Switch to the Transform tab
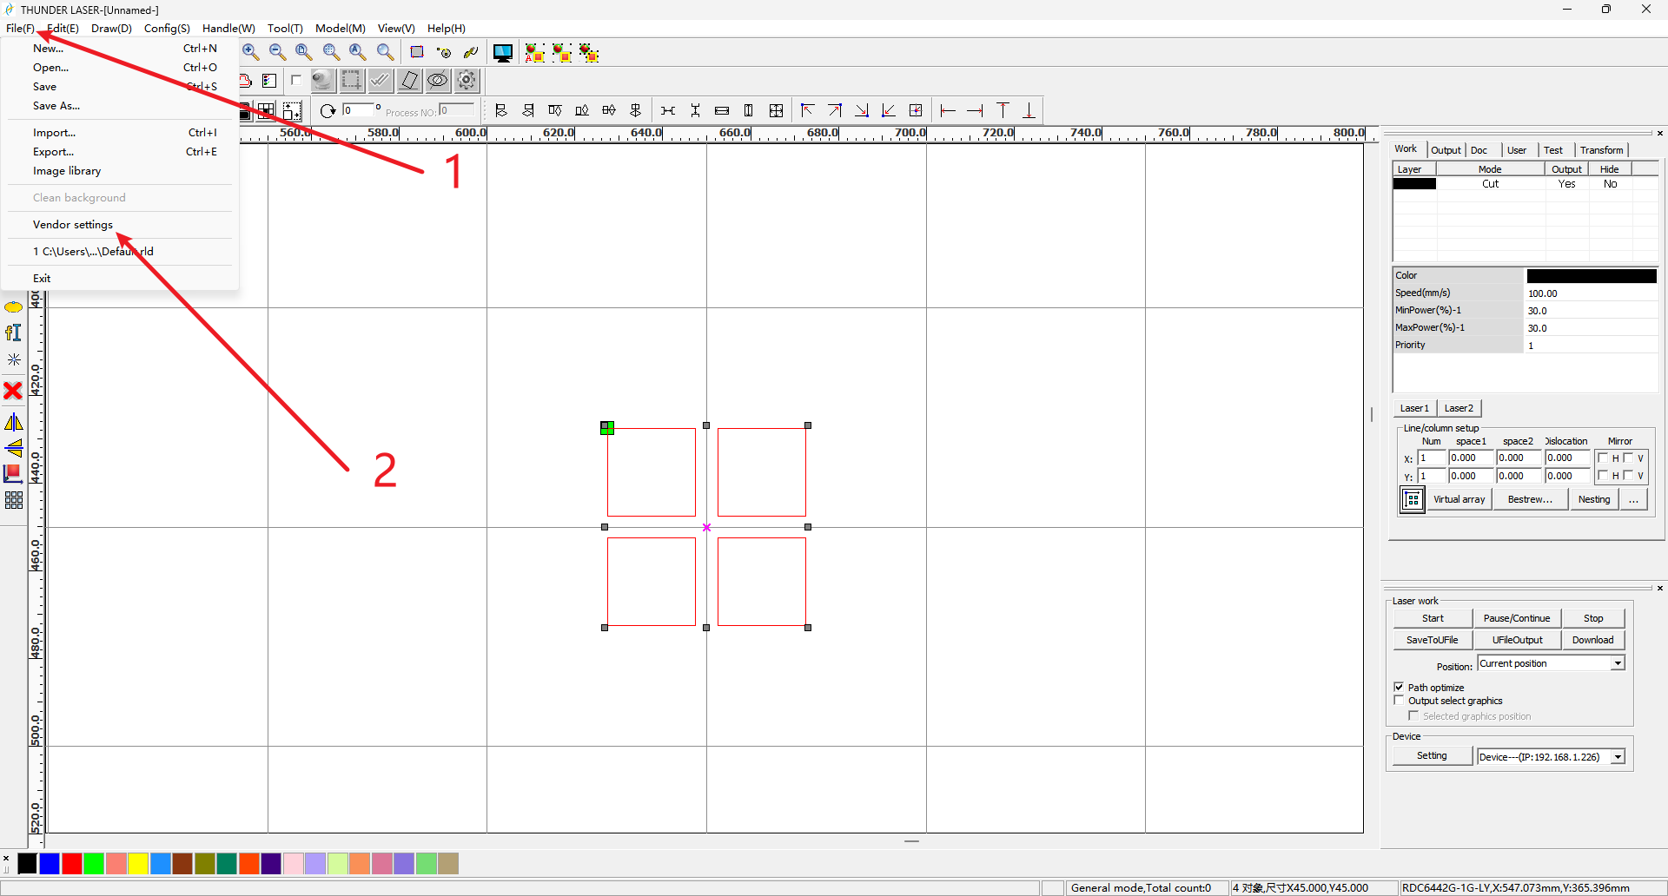This screenshot has width=1668, height=896. pyautogui.click(x=1601, y=150)
